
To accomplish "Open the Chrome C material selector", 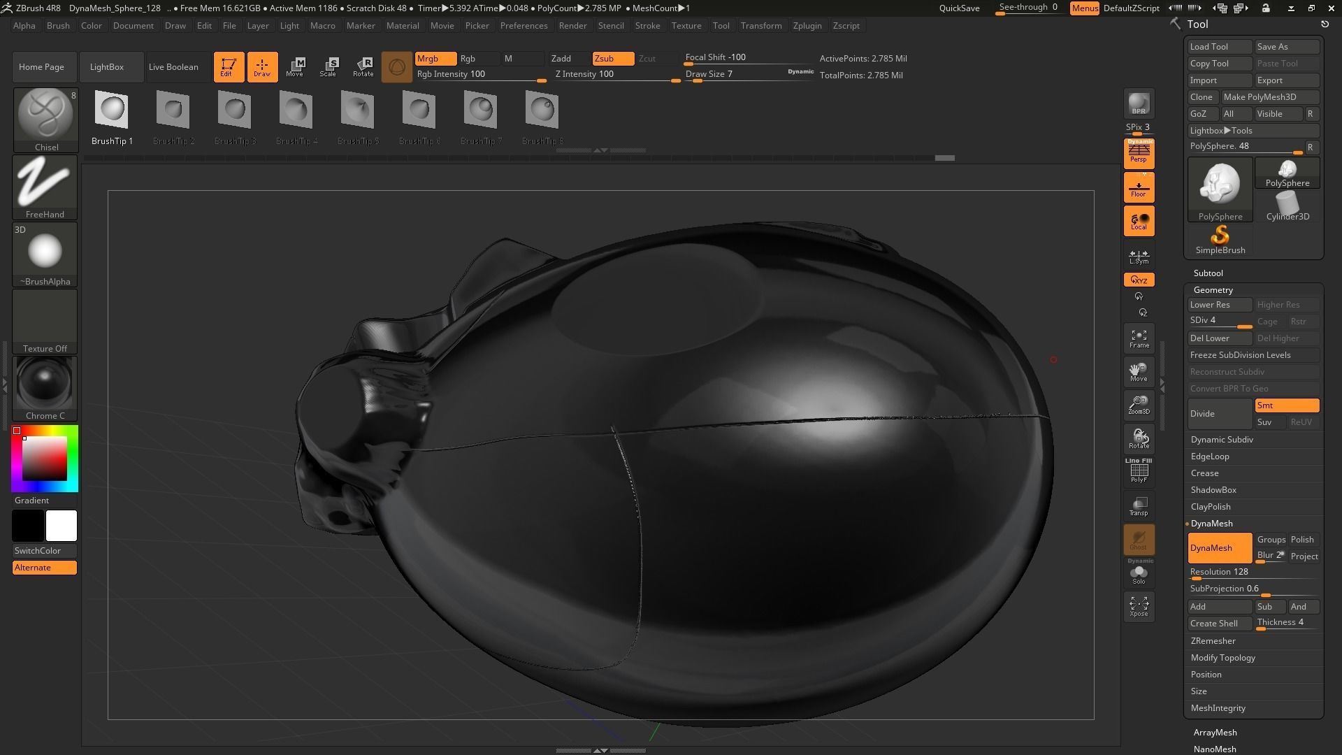I will click(x=45, y=389).
